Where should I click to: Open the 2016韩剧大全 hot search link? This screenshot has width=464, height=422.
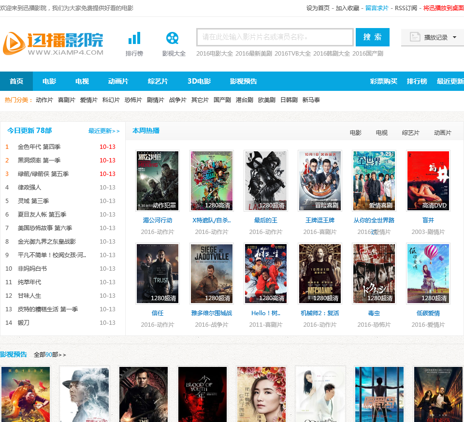point(332,54)
